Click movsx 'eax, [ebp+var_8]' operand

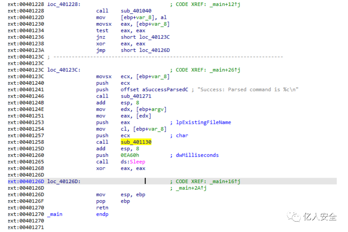(145, 24)
